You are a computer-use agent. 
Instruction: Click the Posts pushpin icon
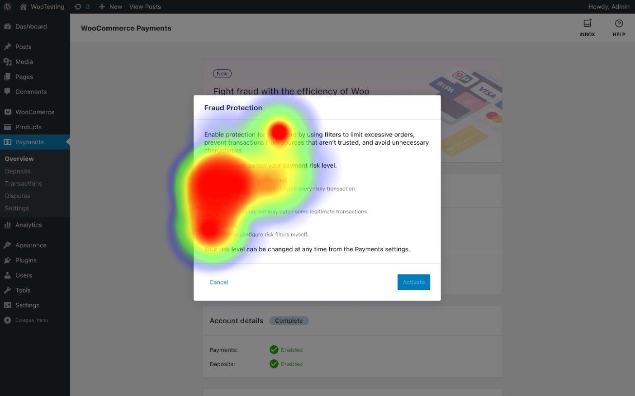click(8, 47)
